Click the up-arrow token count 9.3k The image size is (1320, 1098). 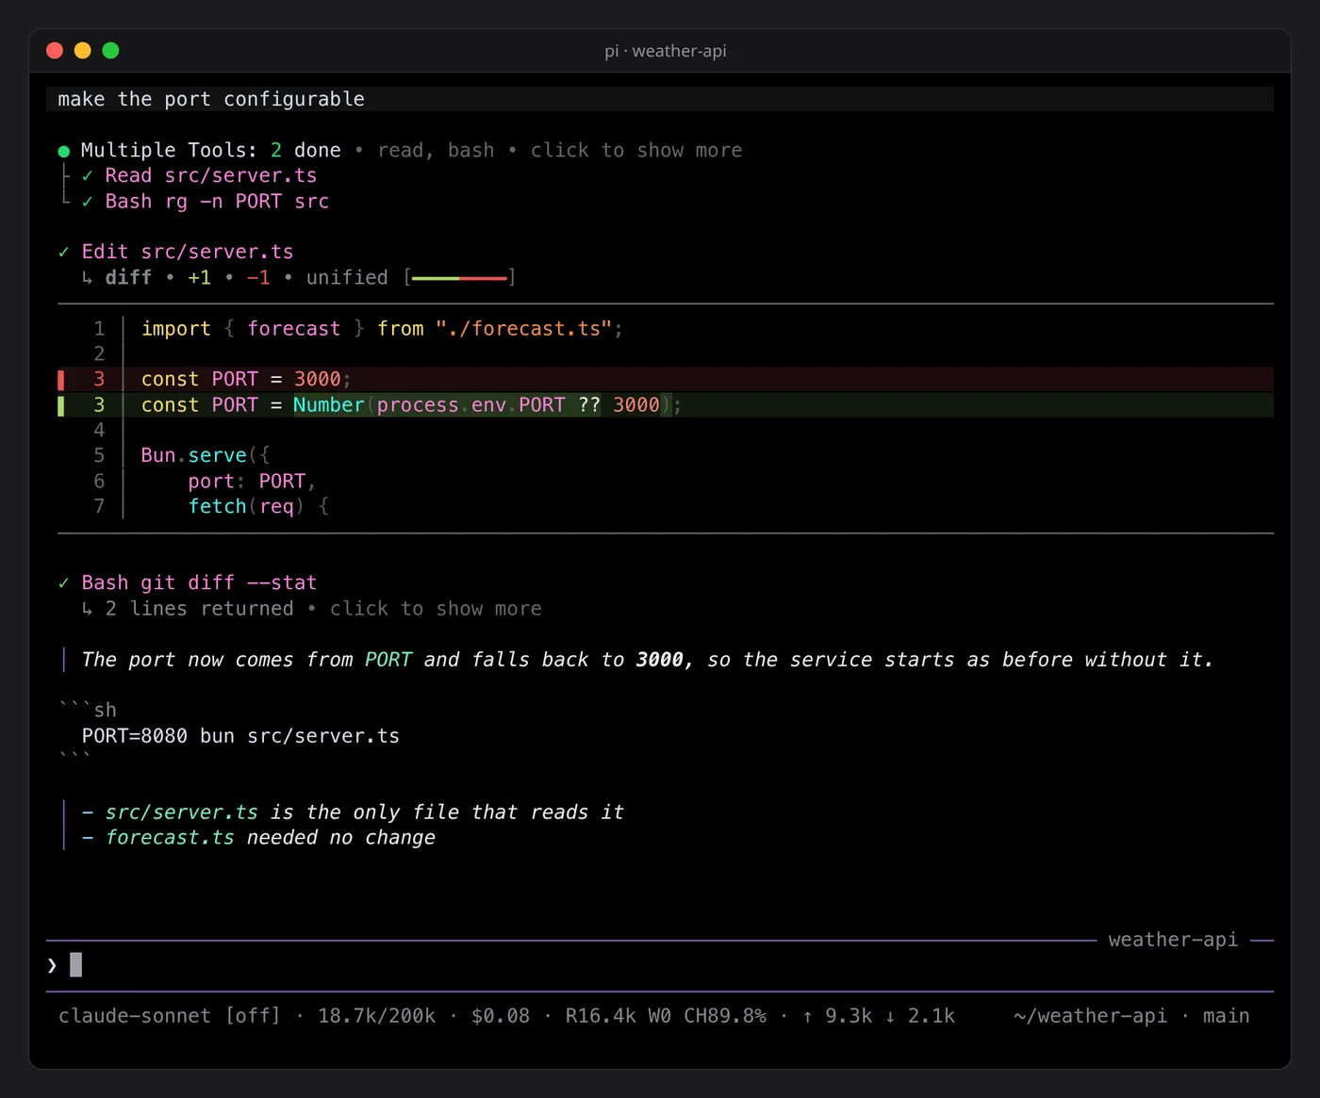pyautogui.click(x=837, y=1016)
